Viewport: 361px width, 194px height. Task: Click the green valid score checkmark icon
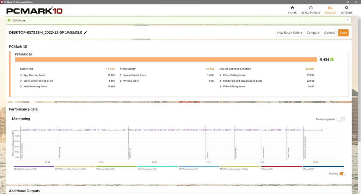click(x=9, y=20)
